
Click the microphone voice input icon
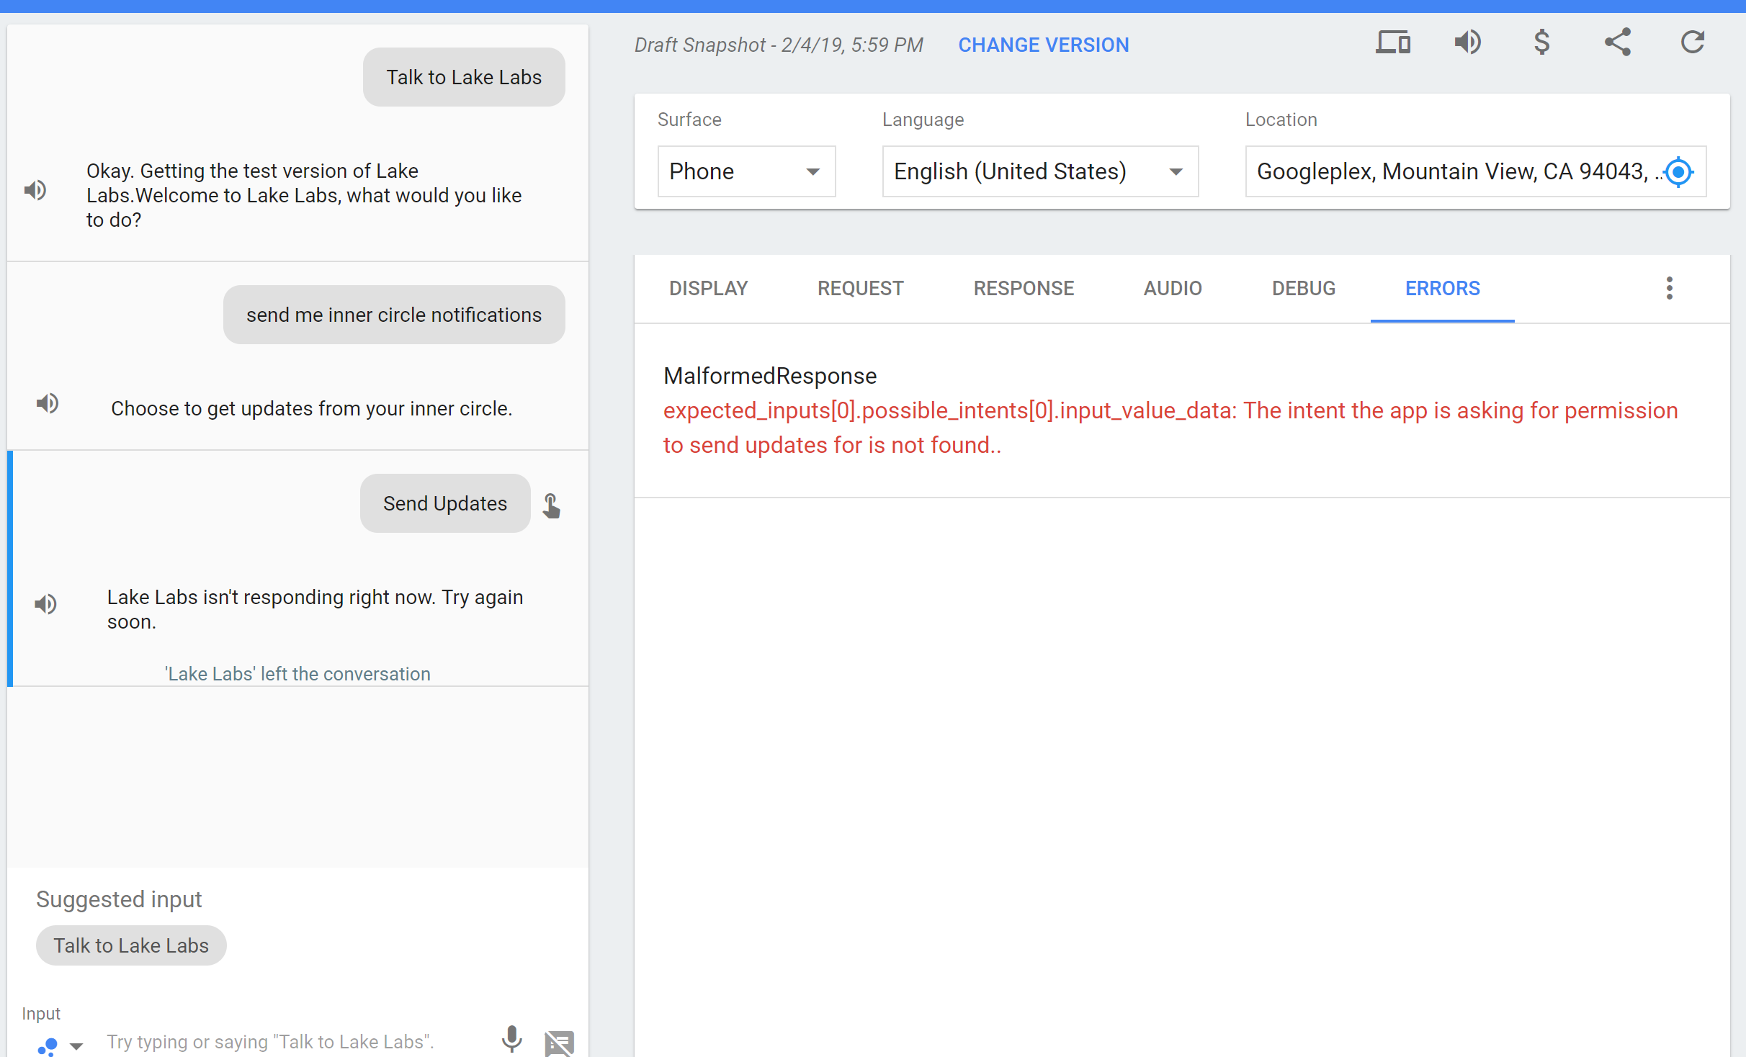511,1039
